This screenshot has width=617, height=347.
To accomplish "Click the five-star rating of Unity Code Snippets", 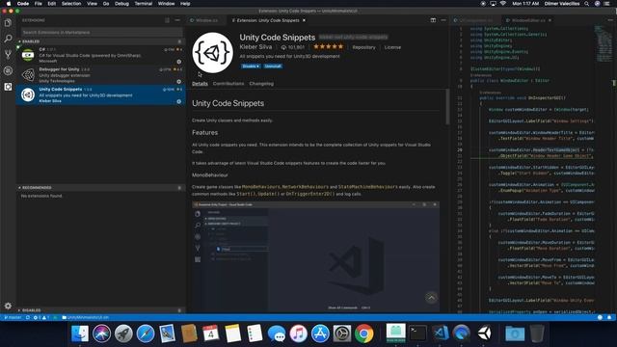I will point(328,47).
